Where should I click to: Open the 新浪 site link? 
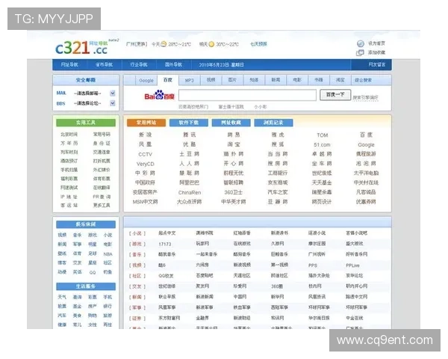coord(145,135)
